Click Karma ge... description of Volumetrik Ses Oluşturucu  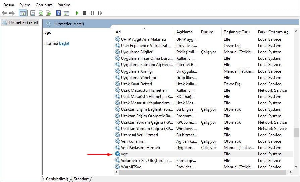pyautogui.click(x=186, y=161)
